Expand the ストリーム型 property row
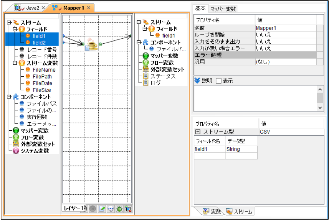Viewport: 329px width, 220px height. (198, 132)
